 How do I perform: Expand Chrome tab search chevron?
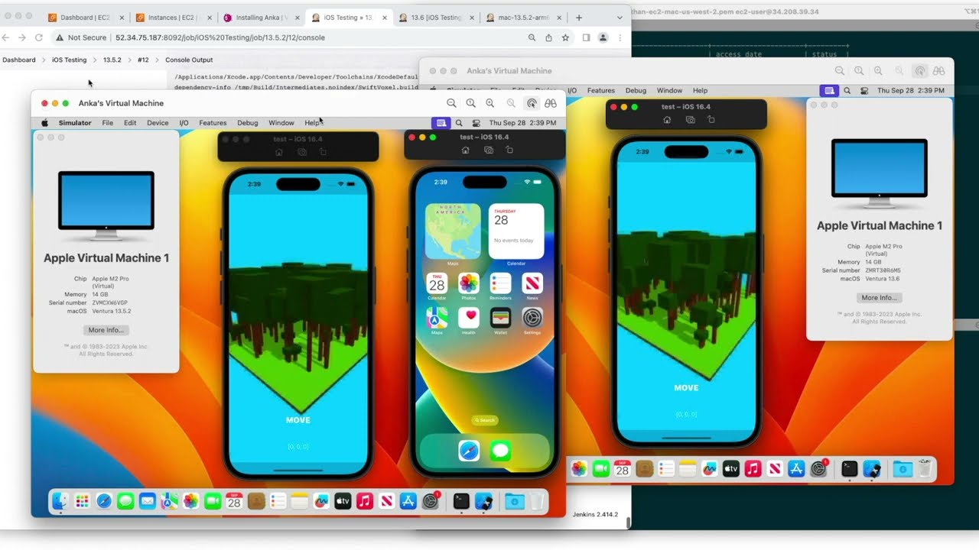pos(619,18)
